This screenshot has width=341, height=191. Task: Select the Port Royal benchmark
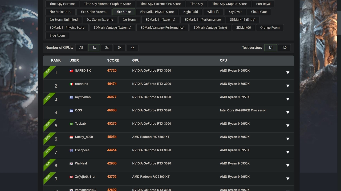pos(263,4)
